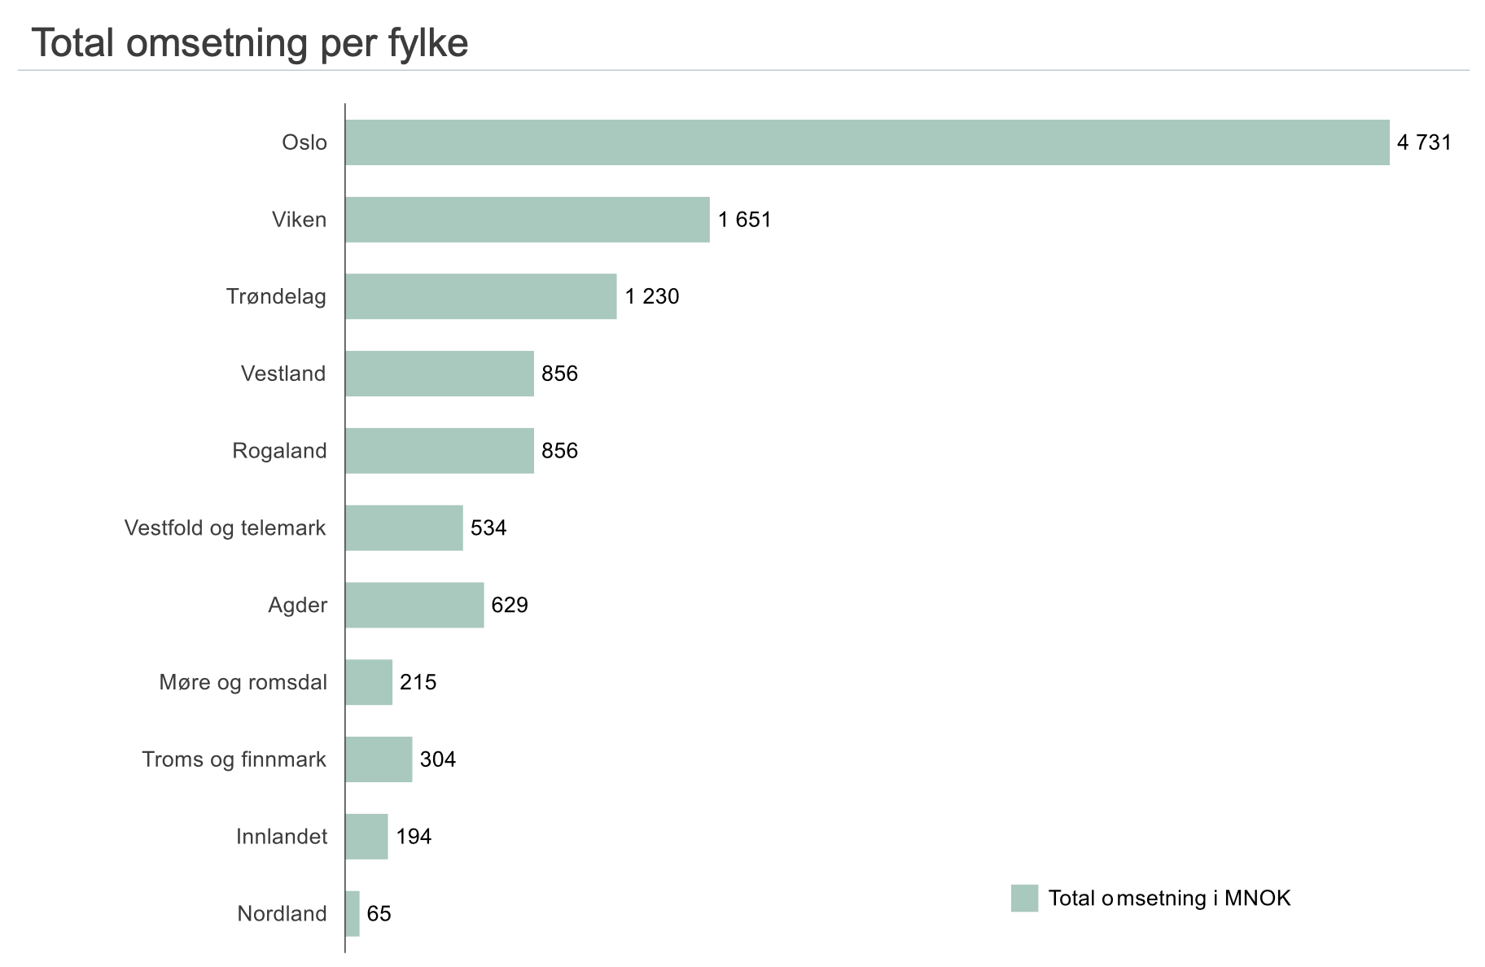Click the 1 651 value label
Image resolution: width=1485 pixels, height=967 pixels.
coord(744,220)
